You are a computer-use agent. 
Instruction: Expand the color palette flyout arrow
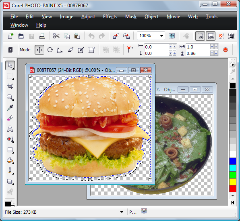[x=232, y=203]
